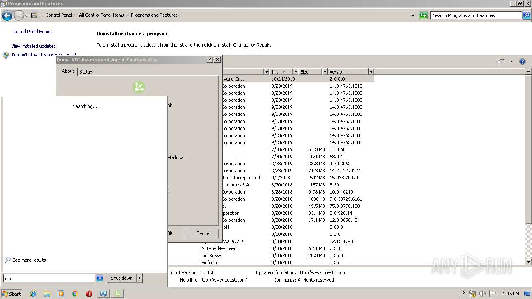Viewport: 532px width, 299px height.
Task: Click the green Quest logo in About tab
Action: (x=139, y=87)
